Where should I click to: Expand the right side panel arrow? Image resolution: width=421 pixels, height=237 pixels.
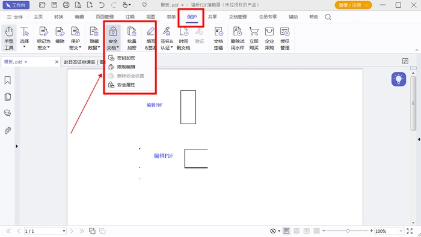[419, 139]
